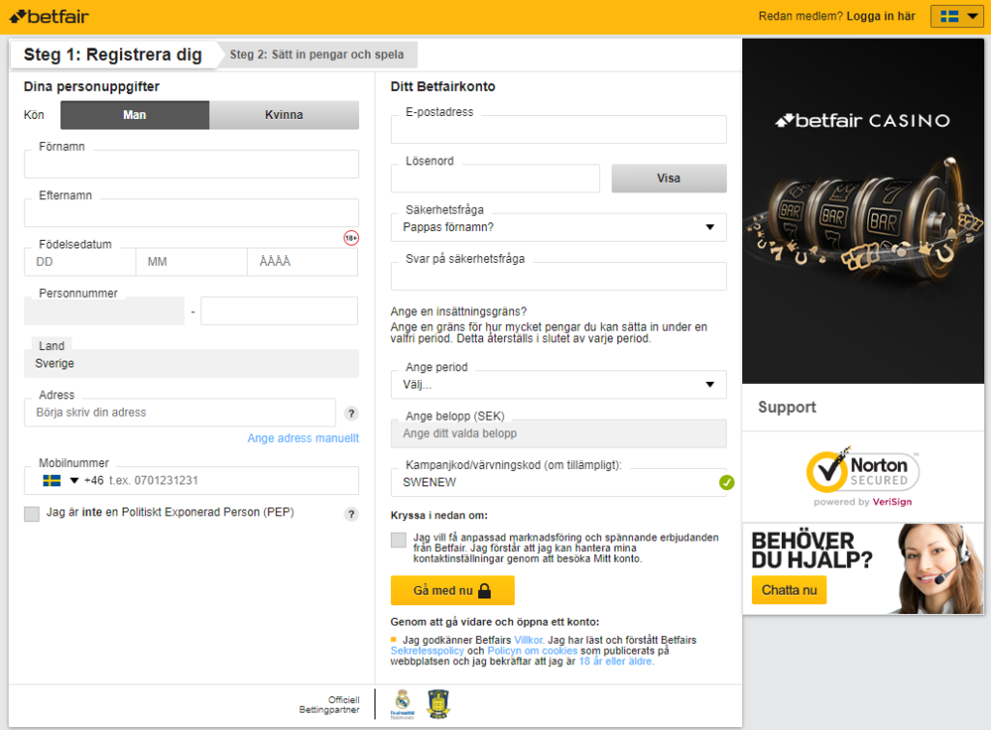Screen dimensions: 991x730
Task: Click the Support heading
Action: click(x=787, y=407)
